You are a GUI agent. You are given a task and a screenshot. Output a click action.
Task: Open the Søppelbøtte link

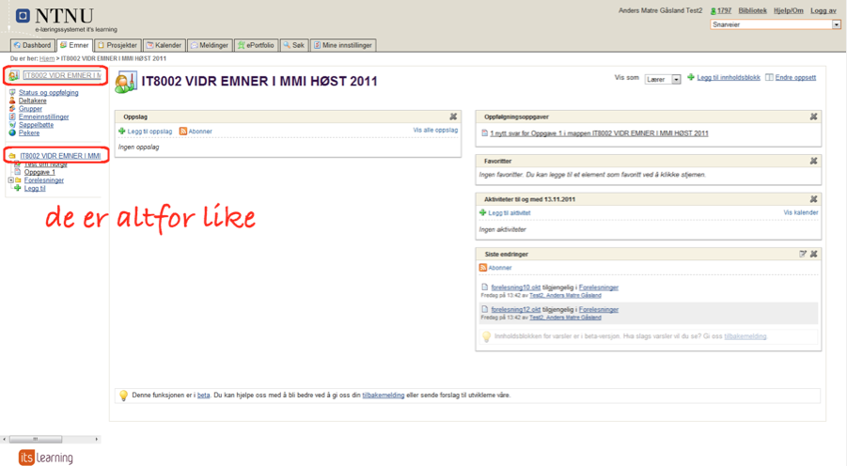click(x=36, y=125)
